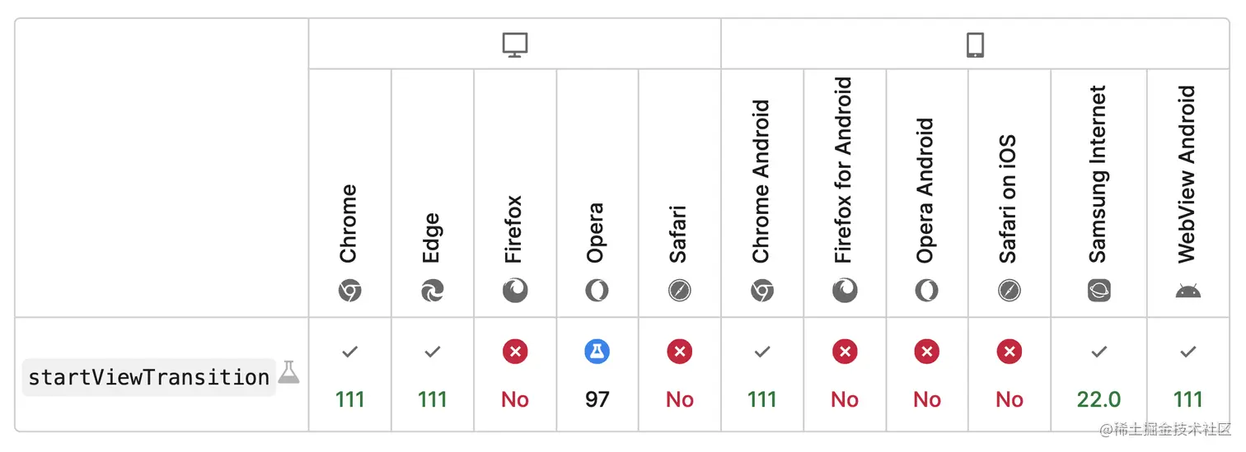The image size is (1246, 452).
Task: Expand Opera version 97 support cell
Action: pyautogui.click(x=597, y=399)
